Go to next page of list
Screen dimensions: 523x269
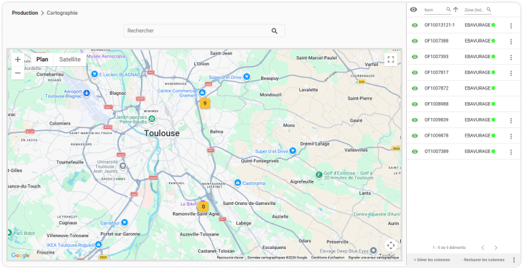(496, 248)
